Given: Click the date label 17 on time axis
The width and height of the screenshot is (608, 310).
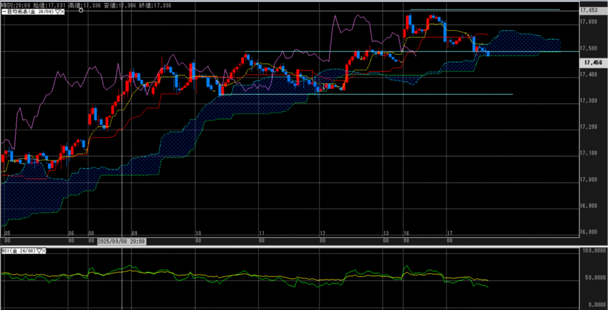Looking at the screenshot, I should (450, 234).
